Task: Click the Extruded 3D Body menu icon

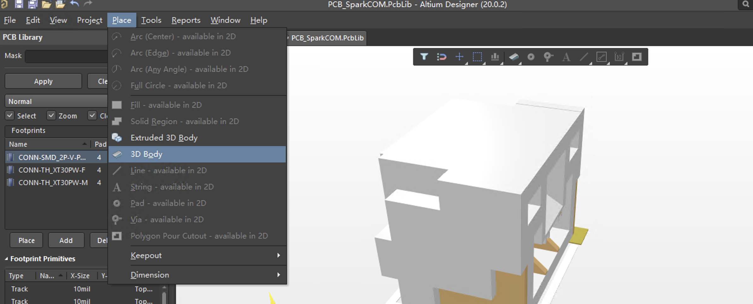Action: (x=117, y=138)
